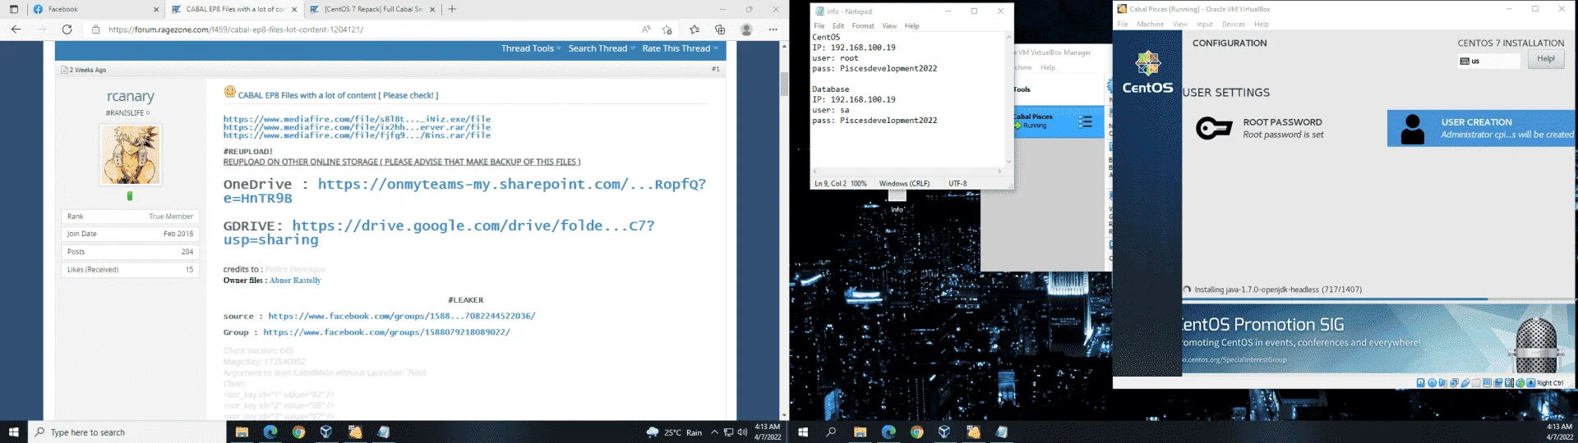Open Input menu in VirtualBox VM window
This screenshot has width=1578, height=443.
point(1204,25)
